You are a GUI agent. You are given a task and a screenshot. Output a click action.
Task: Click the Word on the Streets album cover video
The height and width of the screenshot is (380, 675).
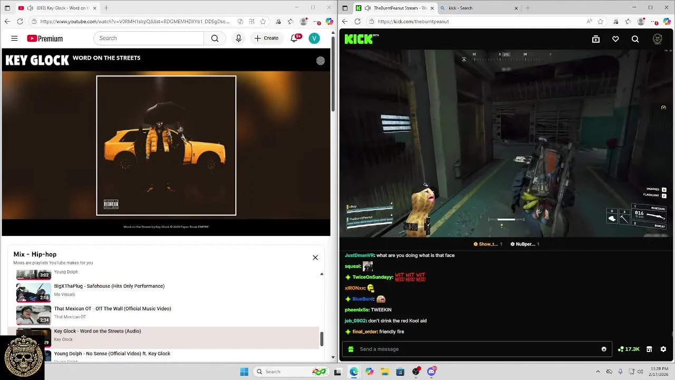(x=166, y=146)
